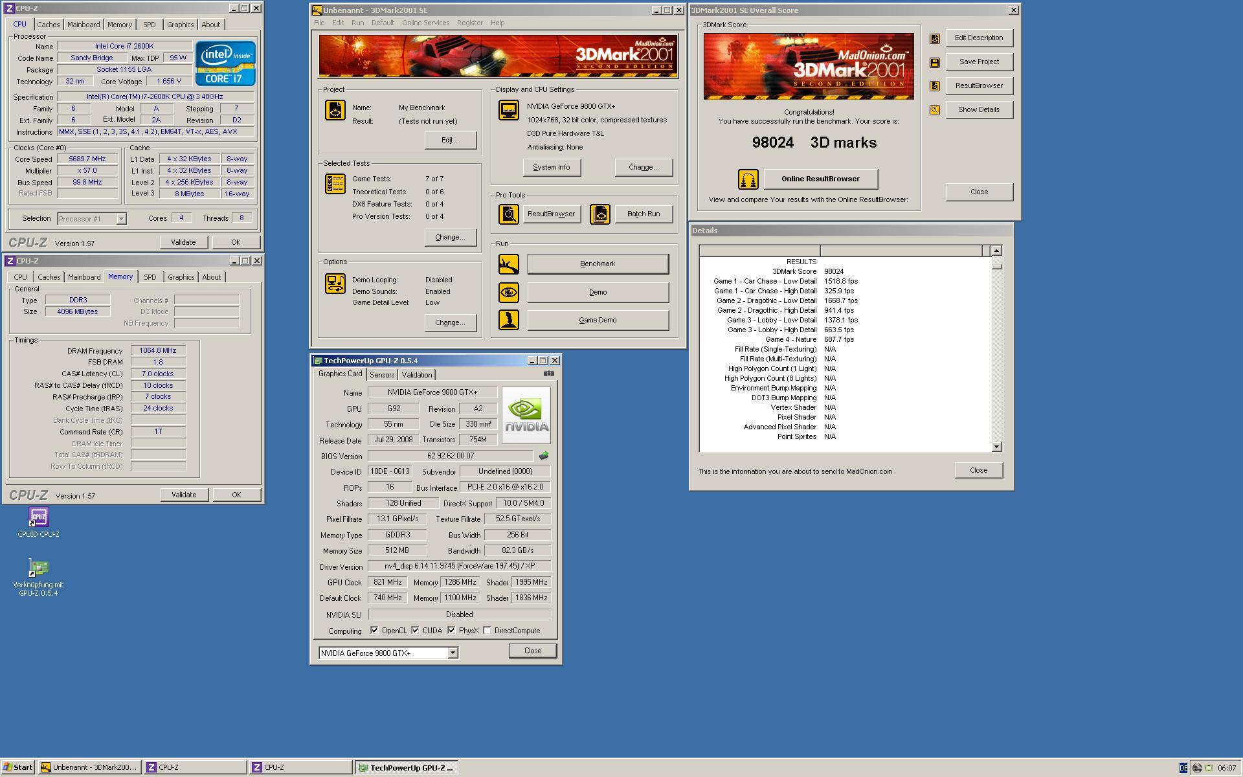The height and width of the screenshot is (777, 1243).
Task: Click Batch Run button
Action: click(x=644, y=214)
